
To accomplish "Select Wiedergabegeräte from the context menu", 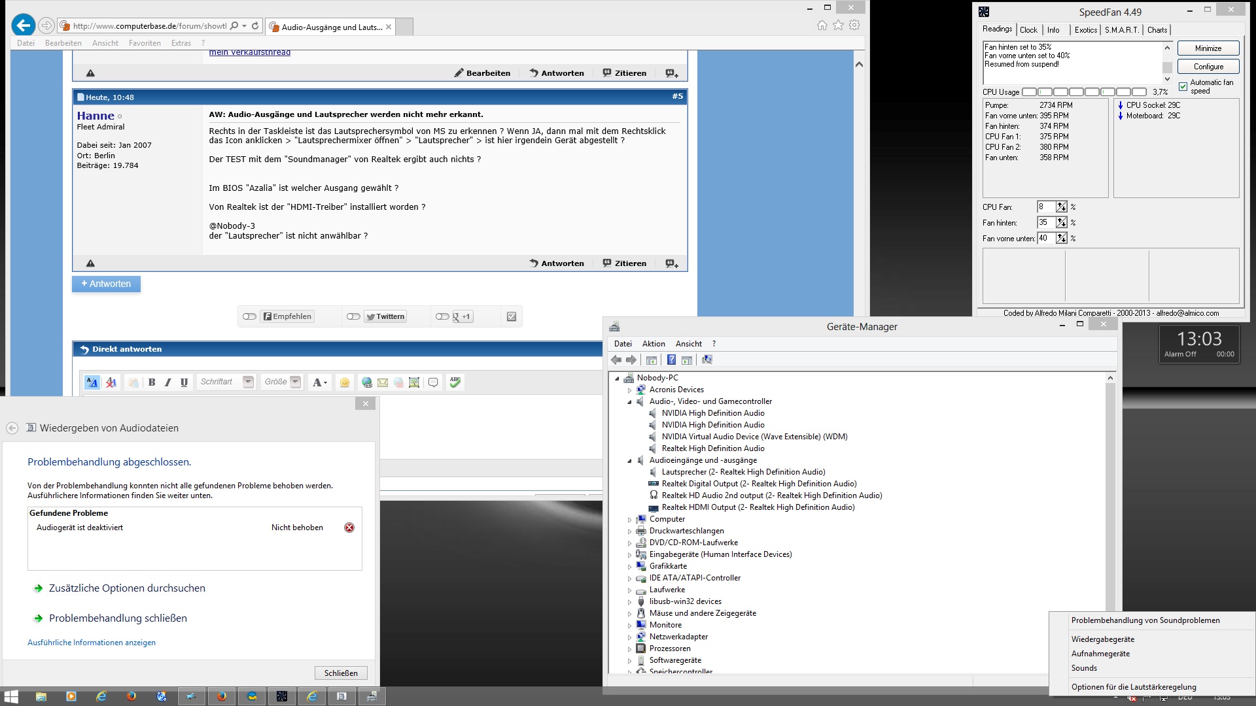I will pyautogui.click(x=1103, y=639).
